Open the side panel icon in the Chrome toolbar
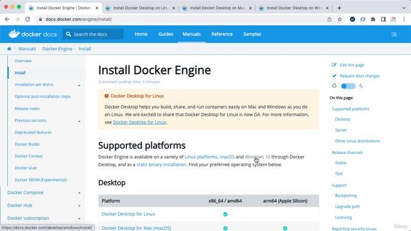This screenshot has height=231, width=411. tap(383, 19)
